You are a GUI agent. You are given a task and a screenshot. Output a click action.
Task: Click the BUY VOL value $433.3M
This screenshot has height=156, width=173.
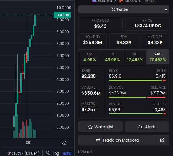(x=117, y=93)
